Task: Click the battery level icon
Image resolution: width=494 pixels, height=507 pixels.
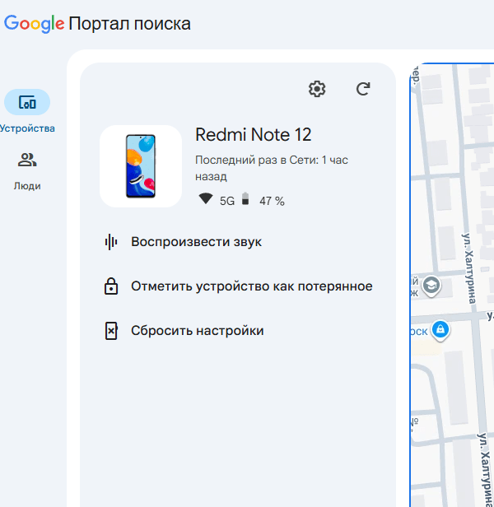Action: tap(245, 199)
